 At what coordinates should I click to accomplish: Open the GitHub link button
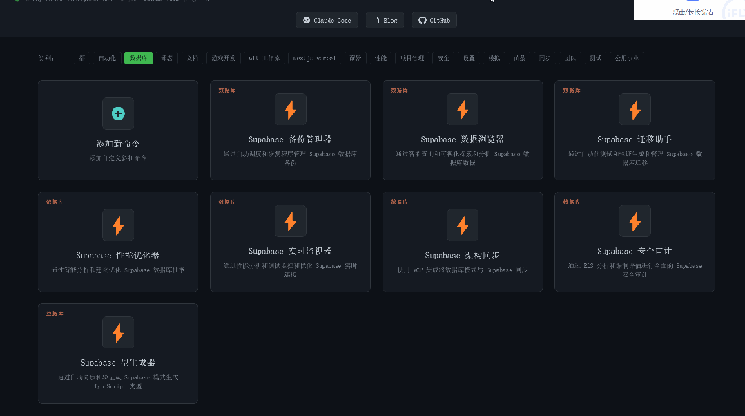[x=434, y=21]
